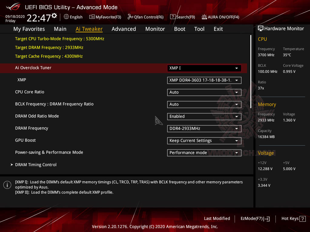Open Qfan Control via its fan icon
Screen dimensions: 310x232
point(130,17)
